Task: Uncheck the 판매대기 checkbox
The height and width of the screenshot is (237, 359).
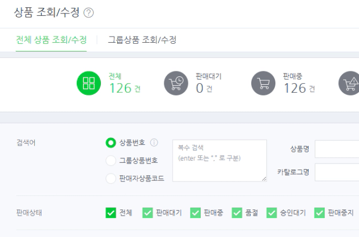Action: coord(148,213)
